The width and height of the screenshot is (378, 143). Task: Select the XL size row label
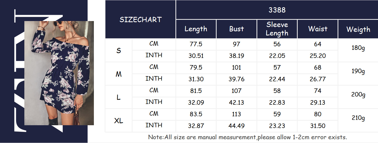[x=118, y=120]
